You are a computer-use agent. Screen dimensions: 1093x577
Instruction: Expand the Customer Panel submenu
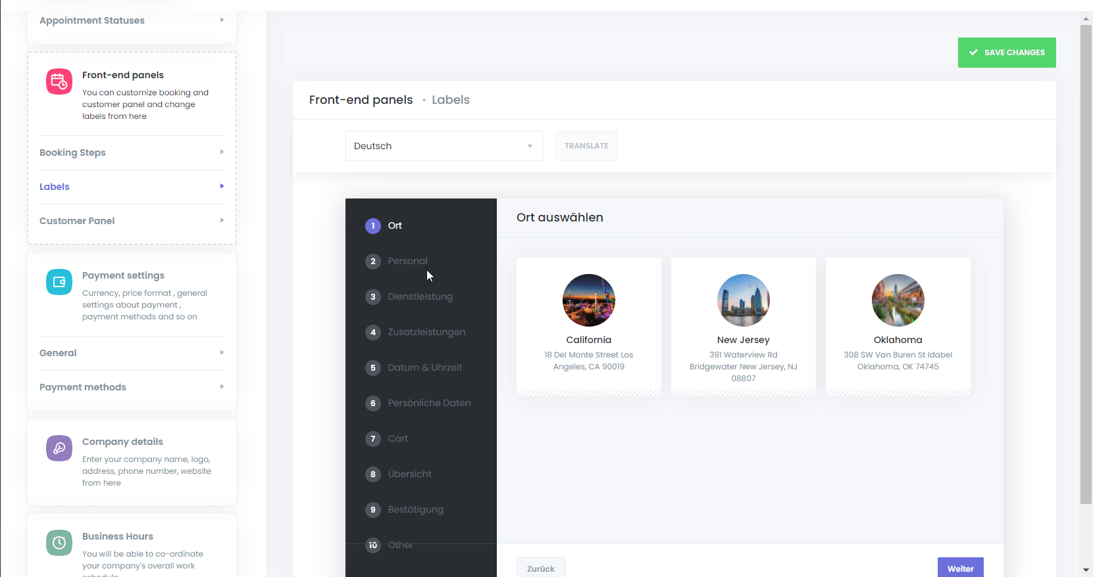click(x=132, y=221)
